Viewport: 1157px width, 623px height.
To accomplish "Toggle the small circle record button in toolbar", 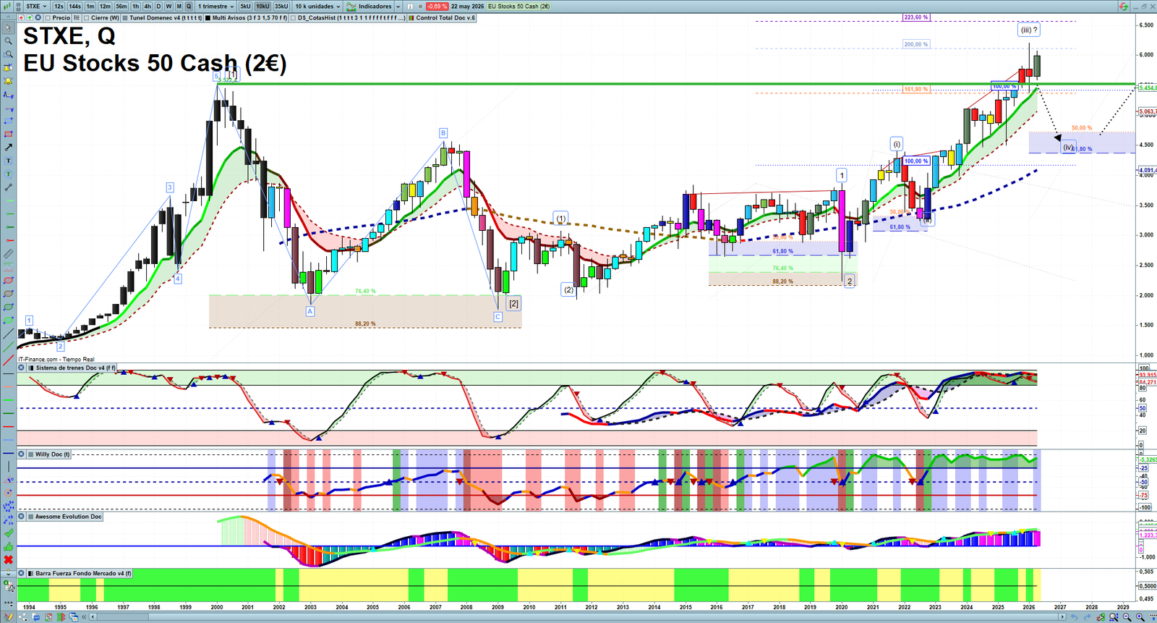I will pos(420,7).
